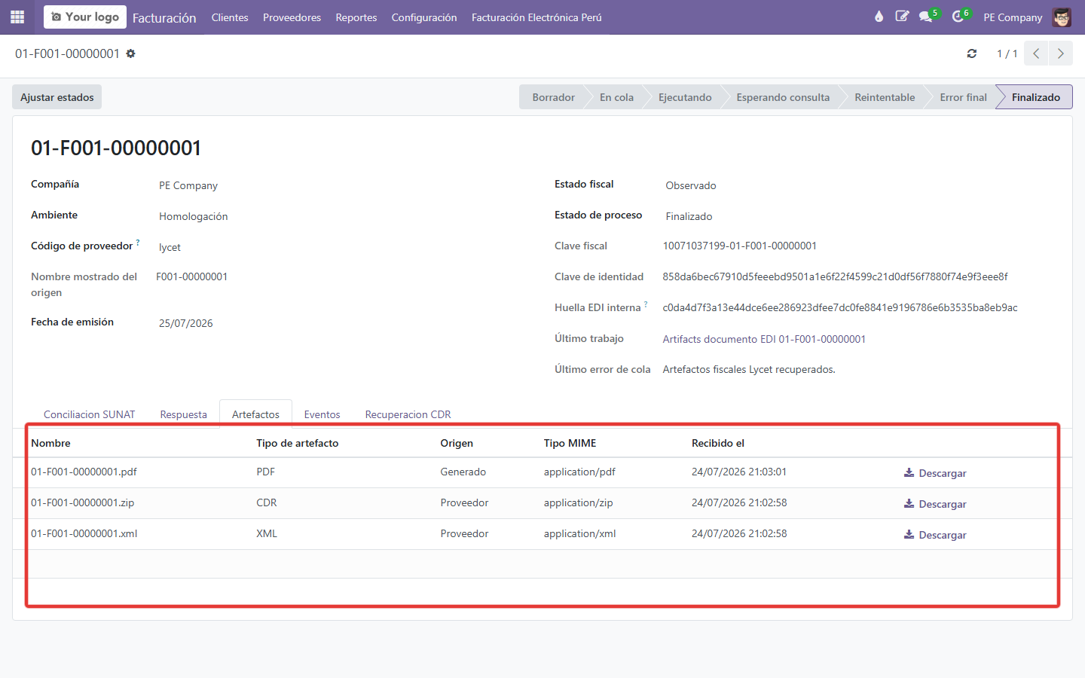The width and height of the screenshot is (1085, 678).
Task: Open the user avatar menu
Action: [1062, 17]
